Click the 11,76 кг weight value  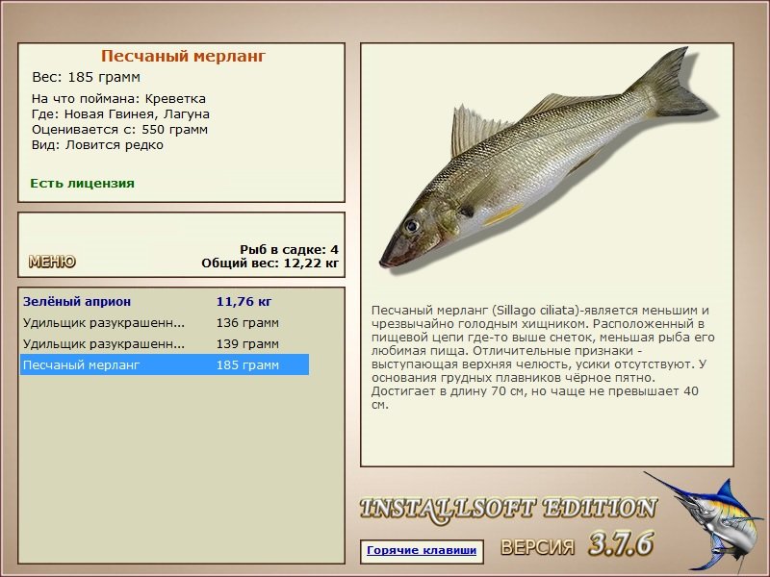pyautogui.click(x=244, y=302)
